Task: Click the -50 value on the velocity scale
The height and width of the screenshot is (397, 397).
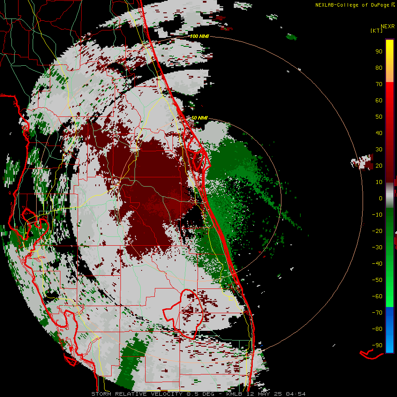Action: pos(377,280)
